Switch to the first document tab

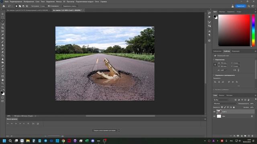pos(28,10)
